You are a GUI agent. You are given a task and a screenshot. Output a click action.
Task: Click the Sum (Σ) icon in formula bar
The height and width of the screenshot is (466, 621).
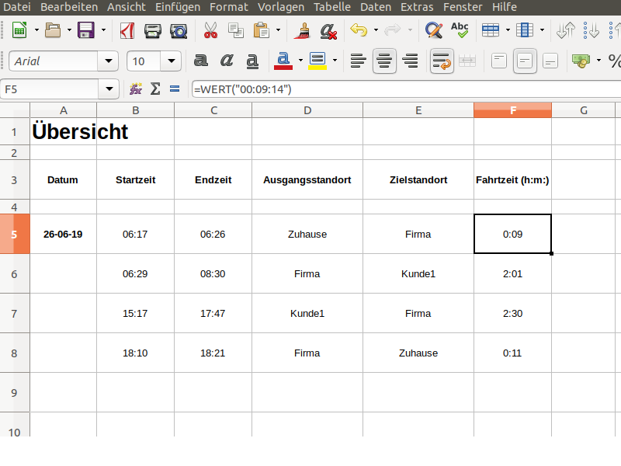tap(154, 89)
